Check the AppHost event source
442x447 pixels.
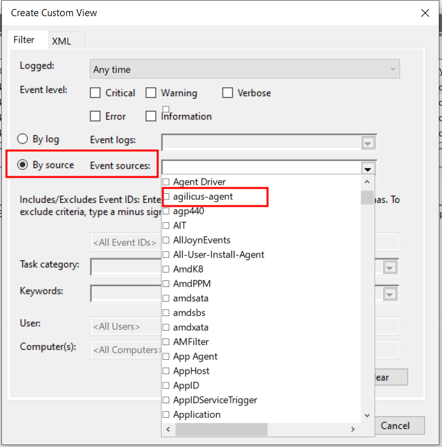click(167, 371)
